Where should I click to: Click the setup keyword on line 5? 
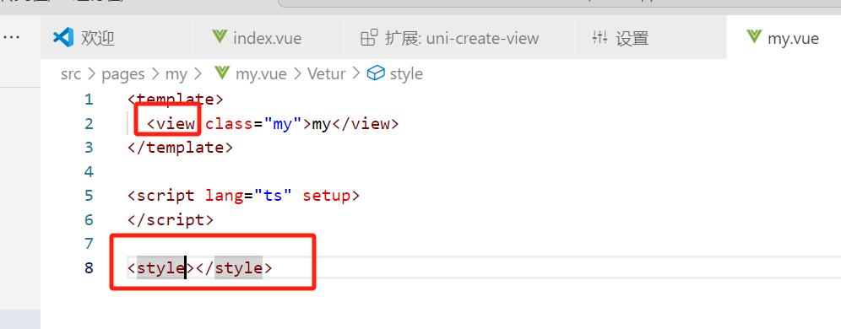(x=326, y=196)
